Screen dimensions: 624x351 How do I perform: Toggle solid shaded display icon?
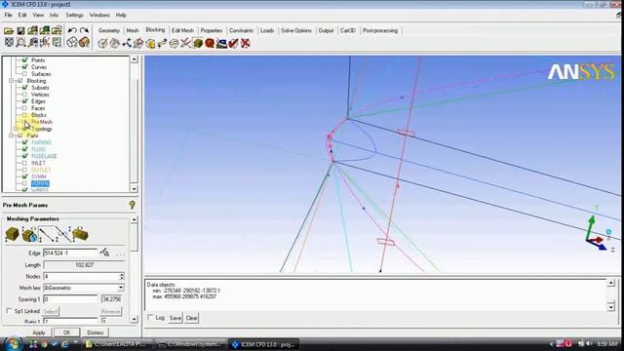tap(84, 42)
